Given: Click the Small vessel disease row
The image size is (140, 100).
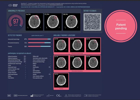Looking at the screenshot, I should click(x=17, y=74).
